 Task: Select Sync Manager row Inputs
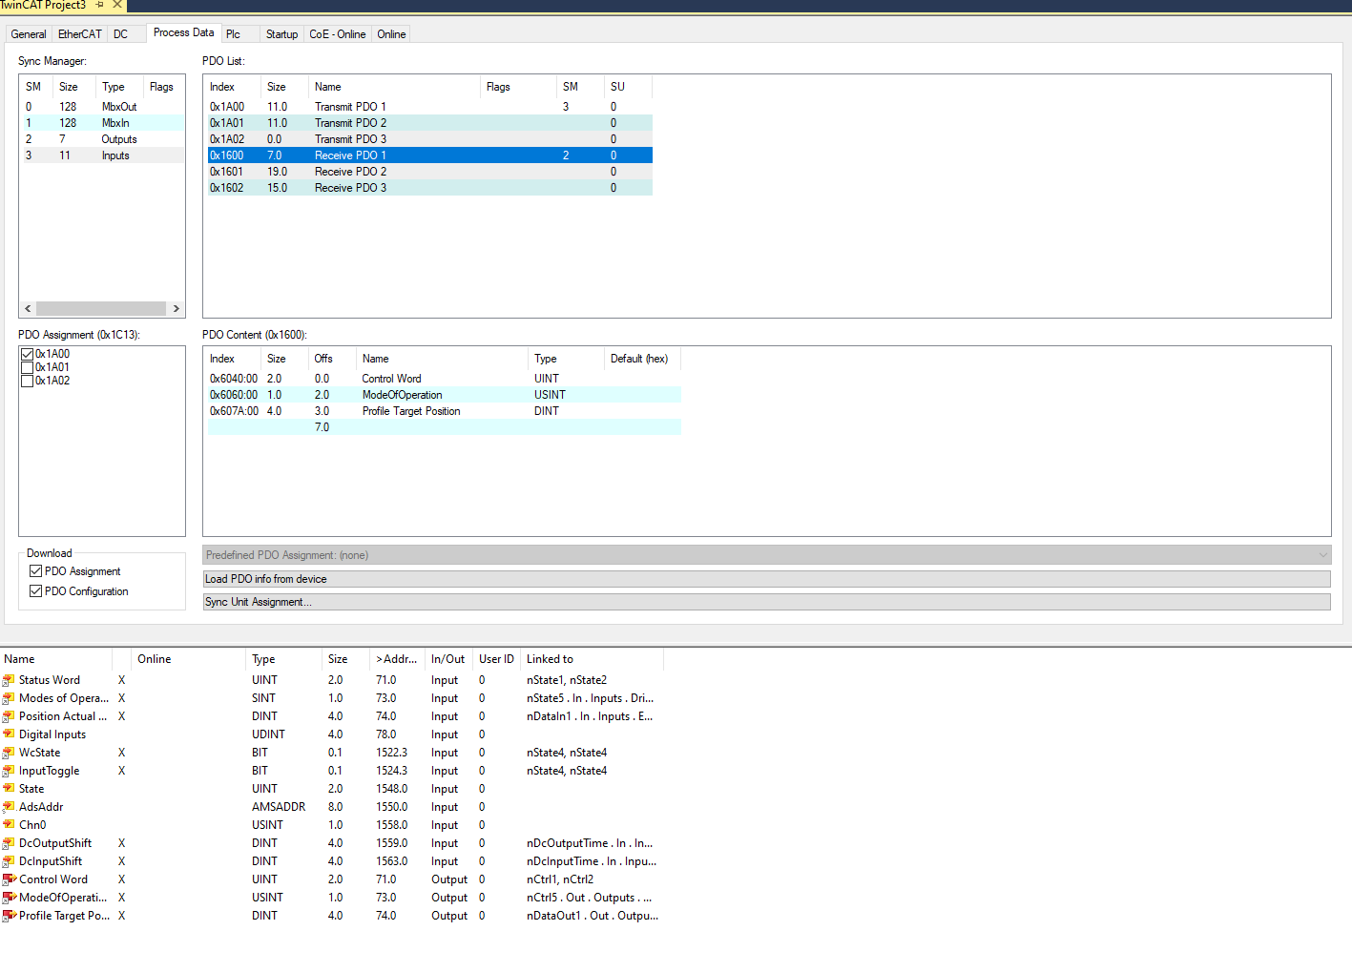pos(103,155)
